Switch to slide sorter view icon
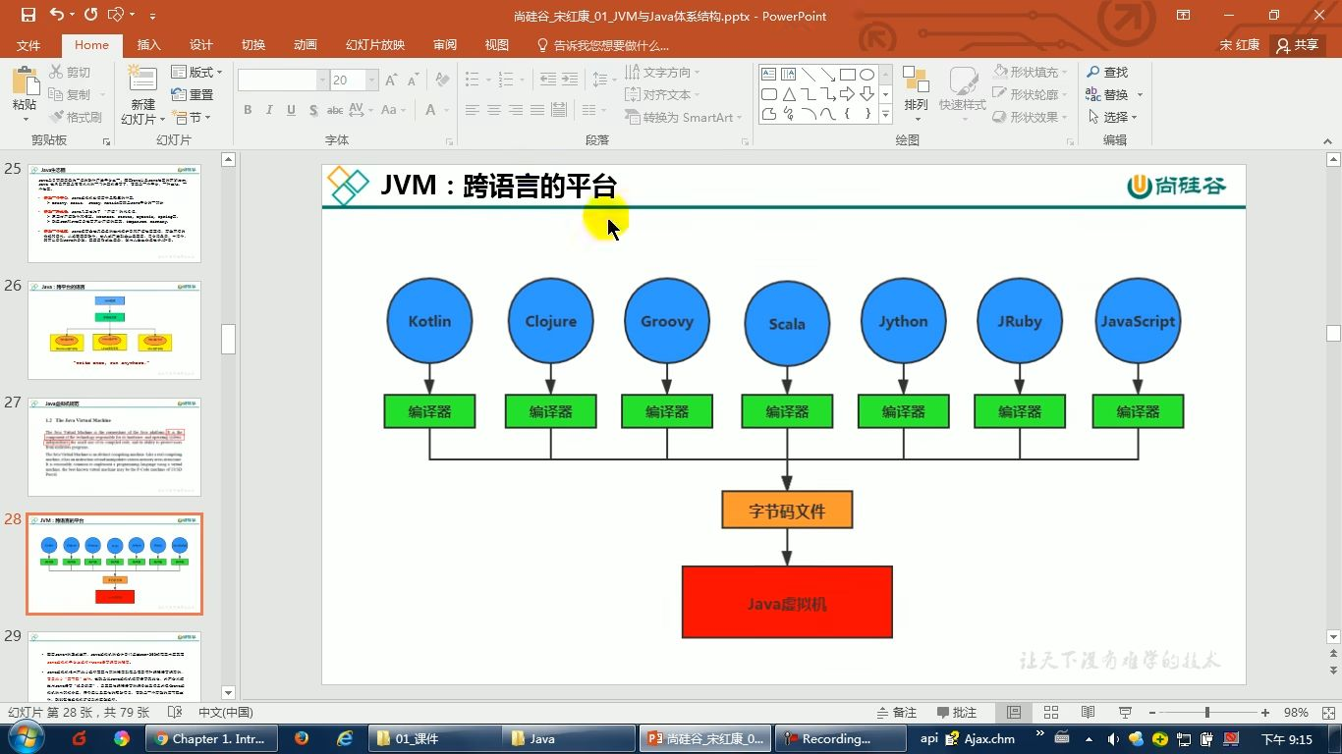Viewport: 1342px width, 754px height. tap(1051, 713)
